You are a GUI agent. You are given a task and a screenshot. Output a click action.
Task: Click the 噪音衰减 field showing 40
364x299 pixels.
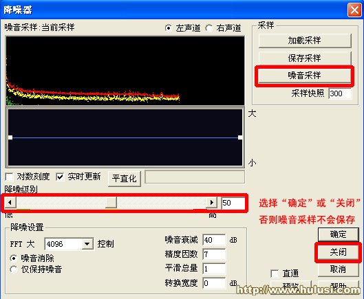pyautogui.click(x=214, y=240)
